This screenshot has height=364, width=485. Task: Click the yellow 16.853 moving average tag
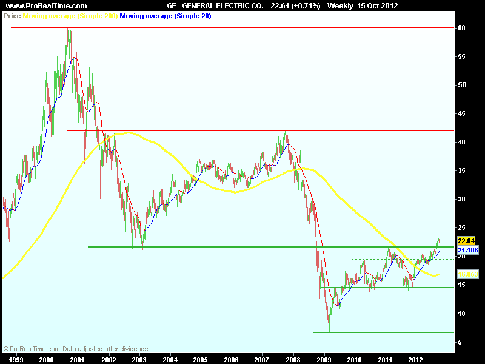(467, 274)
